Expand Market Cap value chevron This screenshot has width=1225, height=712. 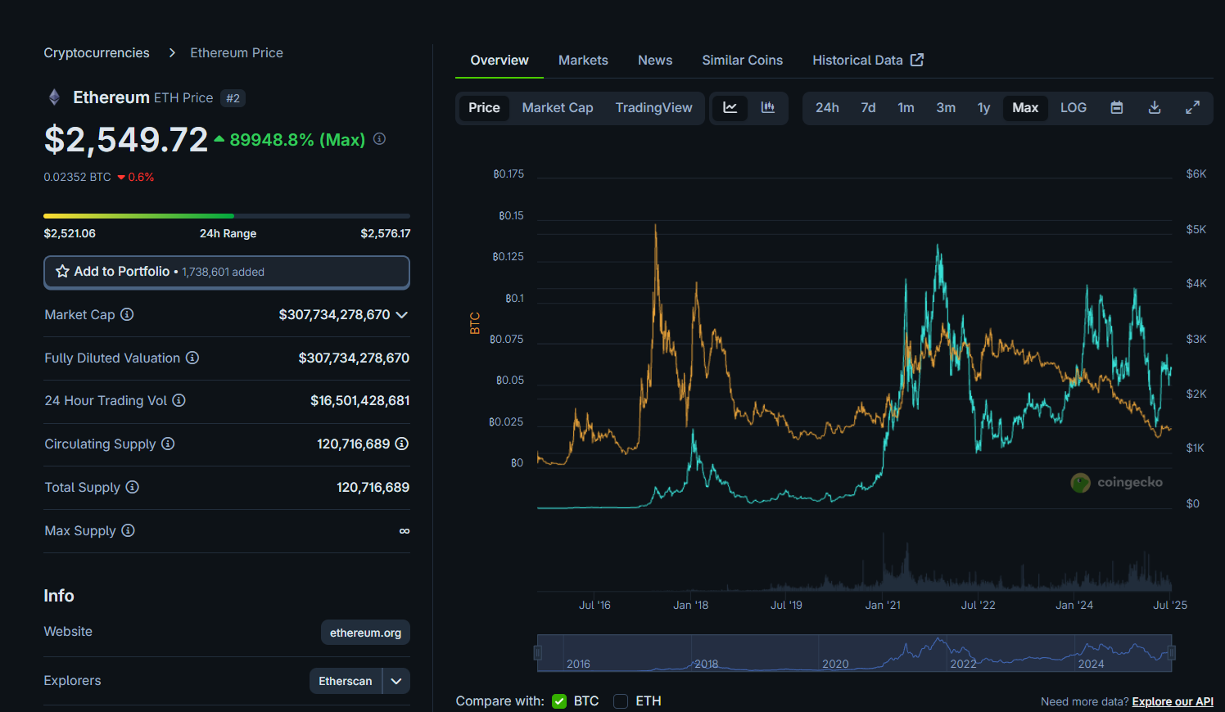tap(402, 315)
